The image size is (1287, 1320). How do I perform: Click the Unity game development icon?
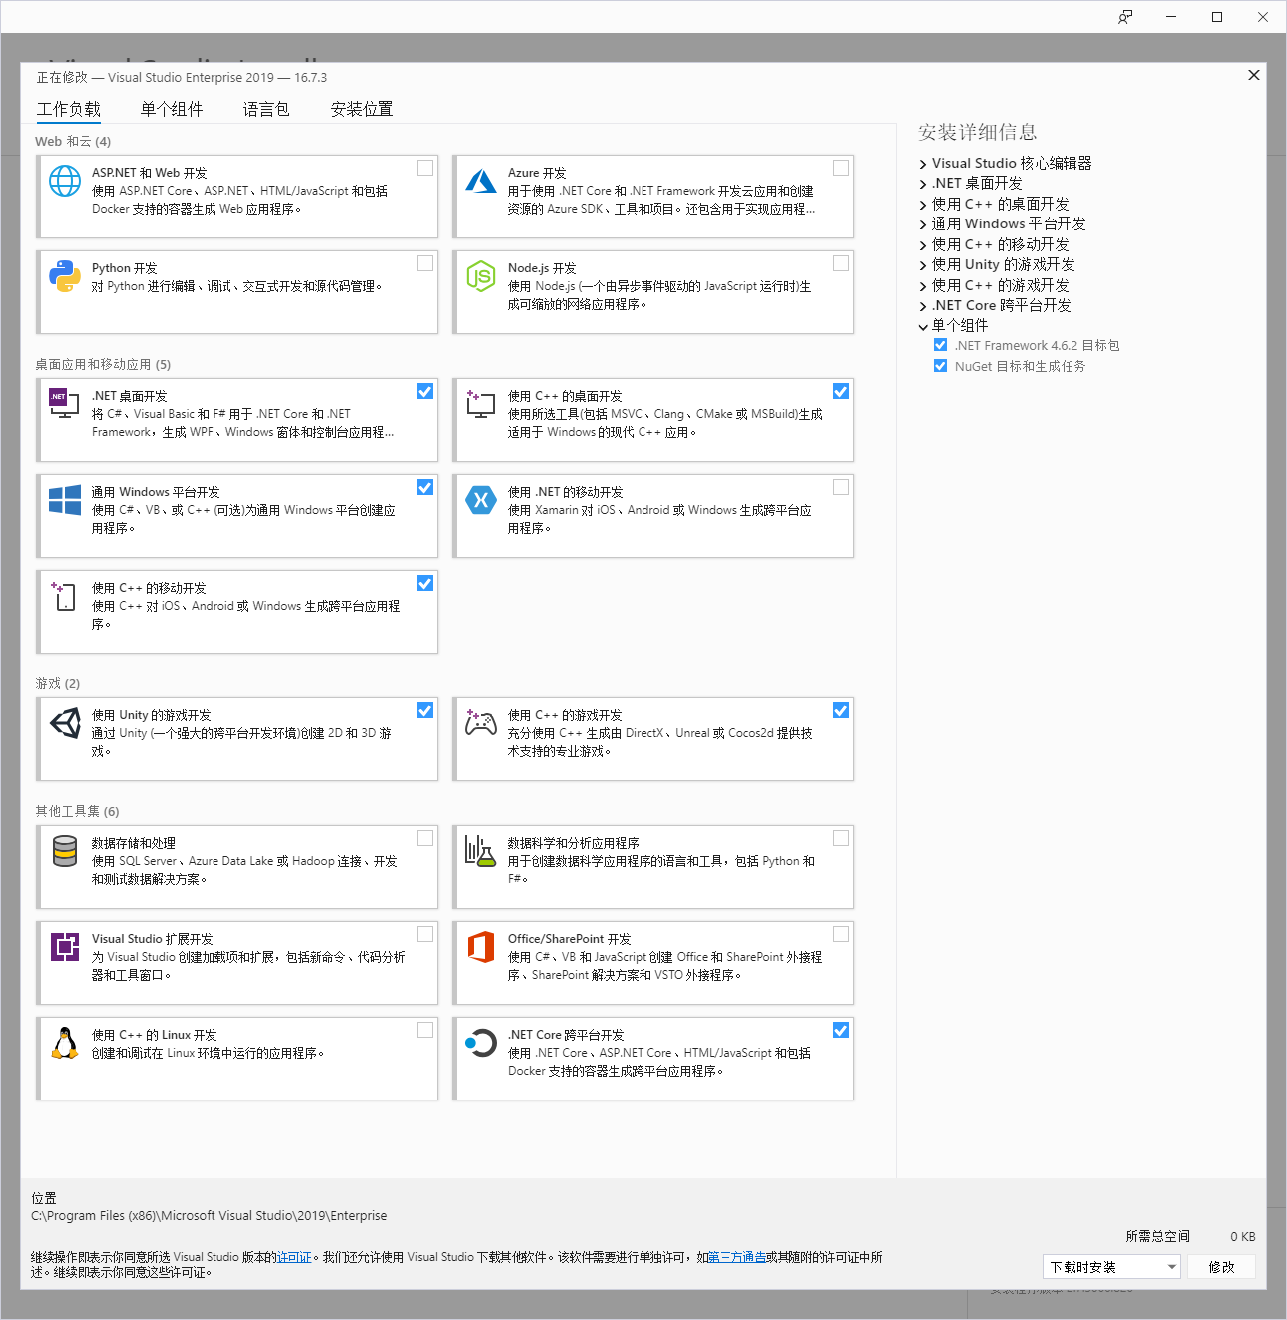(65, 723)
